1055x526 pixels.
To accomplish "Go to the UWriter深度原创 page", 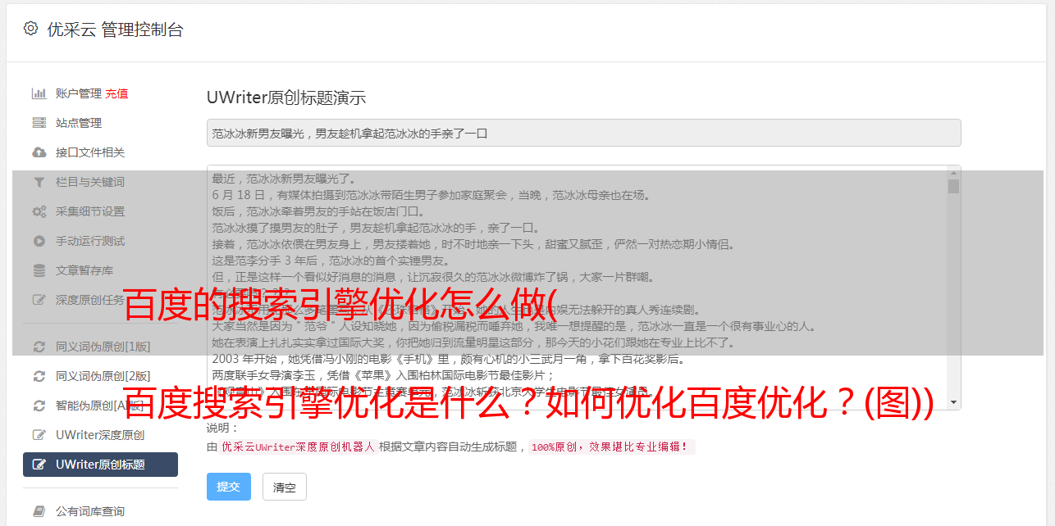I will (x=100, y=435).
